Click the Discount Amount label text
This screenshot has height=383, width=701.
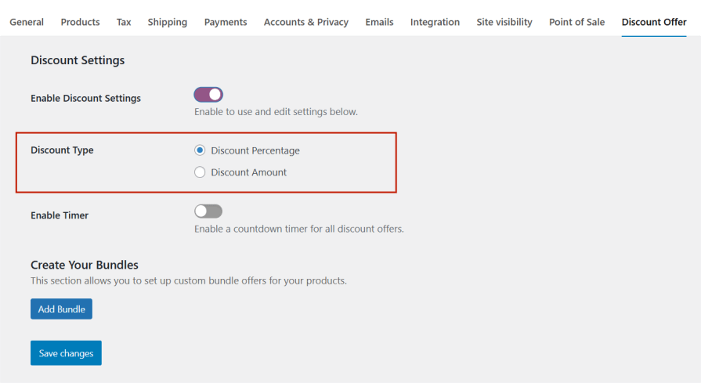[249, 172]
